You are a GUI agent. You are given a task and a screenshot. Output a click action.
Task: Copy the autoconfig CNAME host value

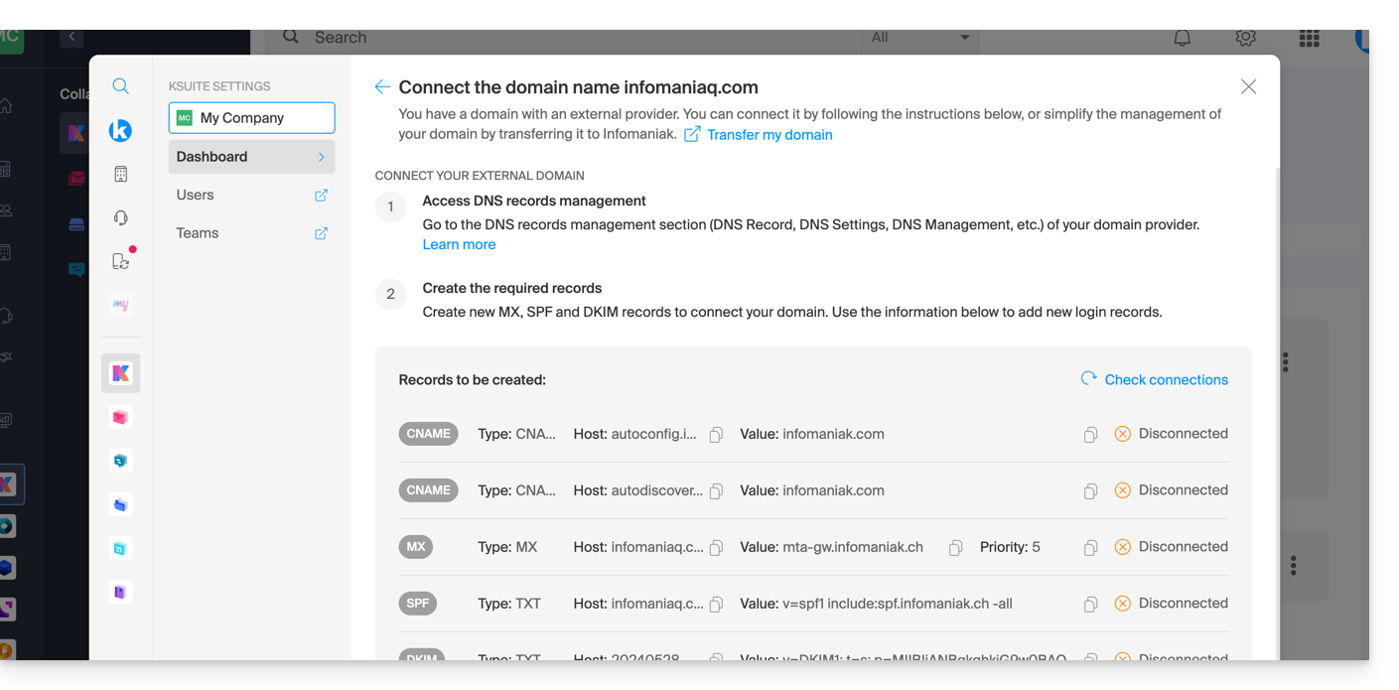tap(716, 435)
